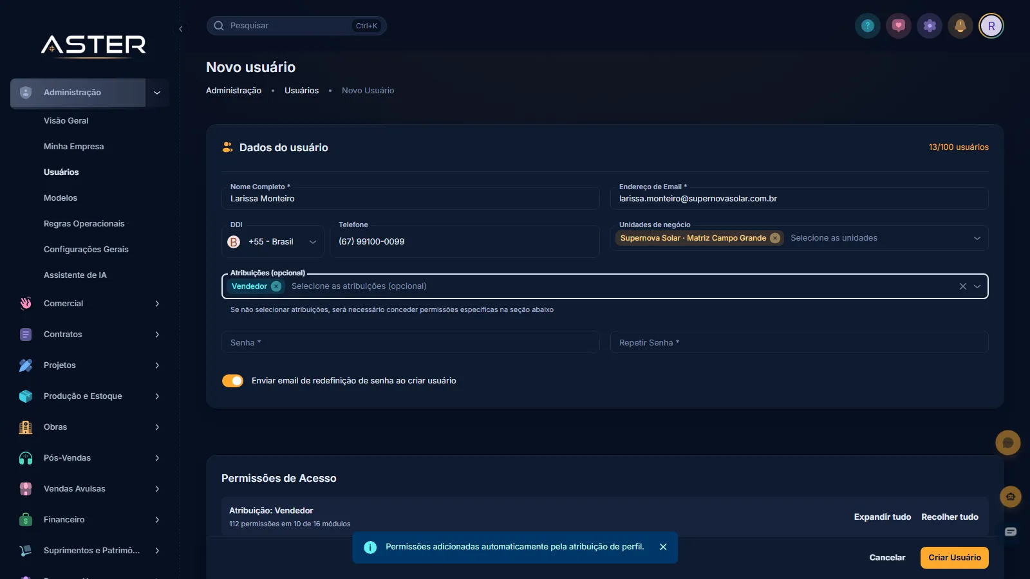Viewport: 1030px width, 579px height.
Task: Open the floating chat bubble icon
Action: (x=1008, y=443)
